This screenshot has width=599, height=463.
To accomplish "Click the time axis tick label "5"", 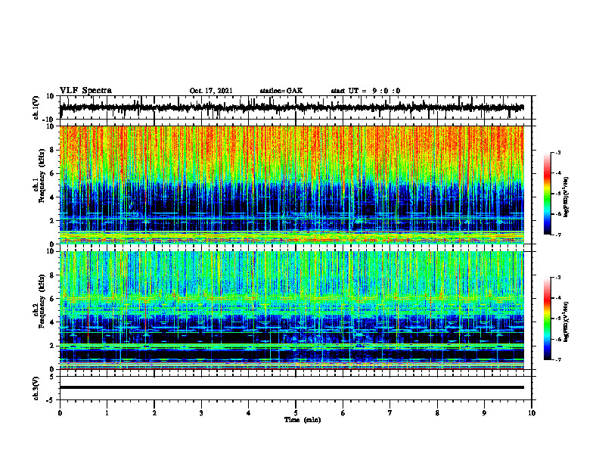I will (296, 413).
